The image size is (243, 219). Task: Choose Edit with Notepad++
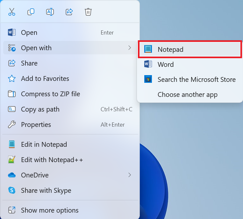click(70, 160)
